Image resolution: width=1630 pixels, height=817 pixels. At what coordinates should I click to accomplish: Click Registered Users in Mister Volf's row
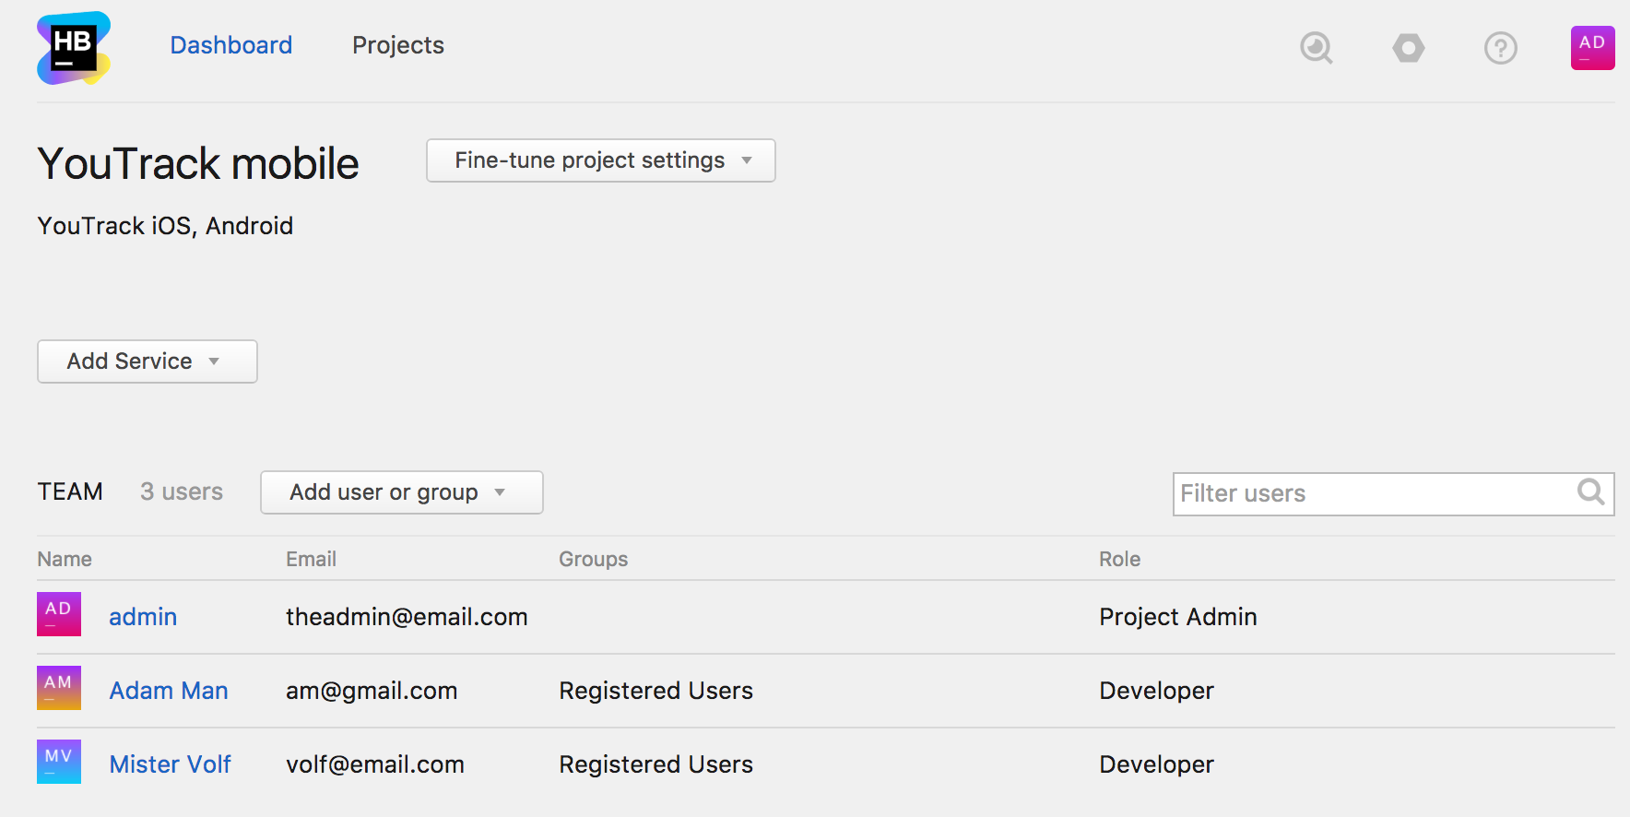pos(656,765)
